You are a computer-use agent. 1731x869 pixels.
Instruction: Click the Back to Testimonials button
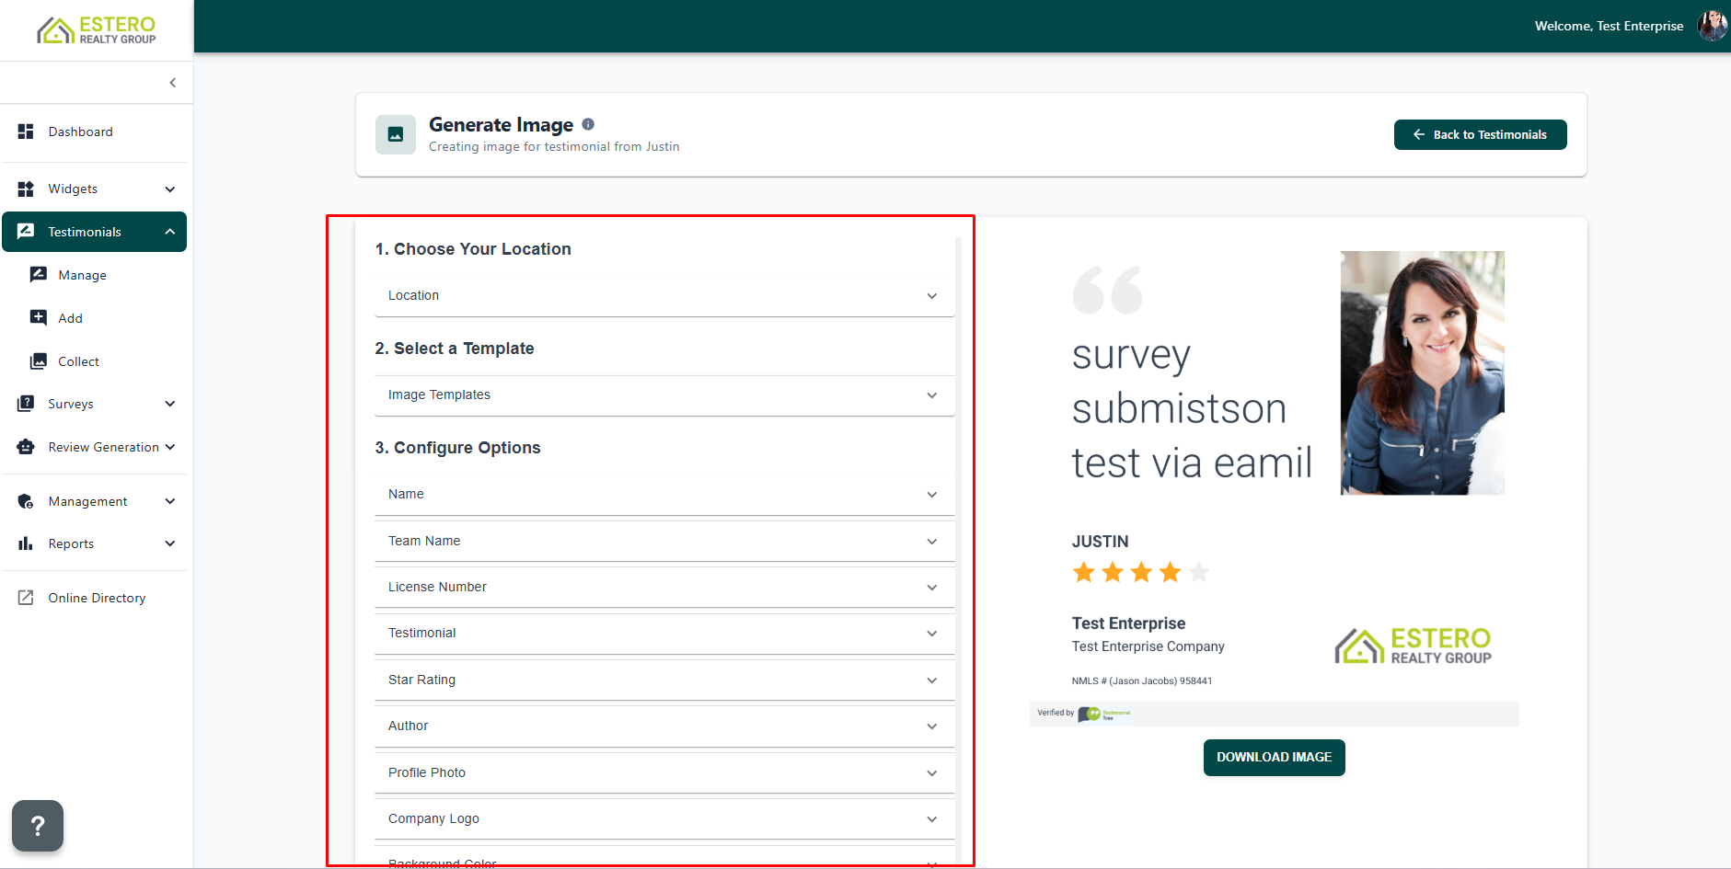point(1480,134)
